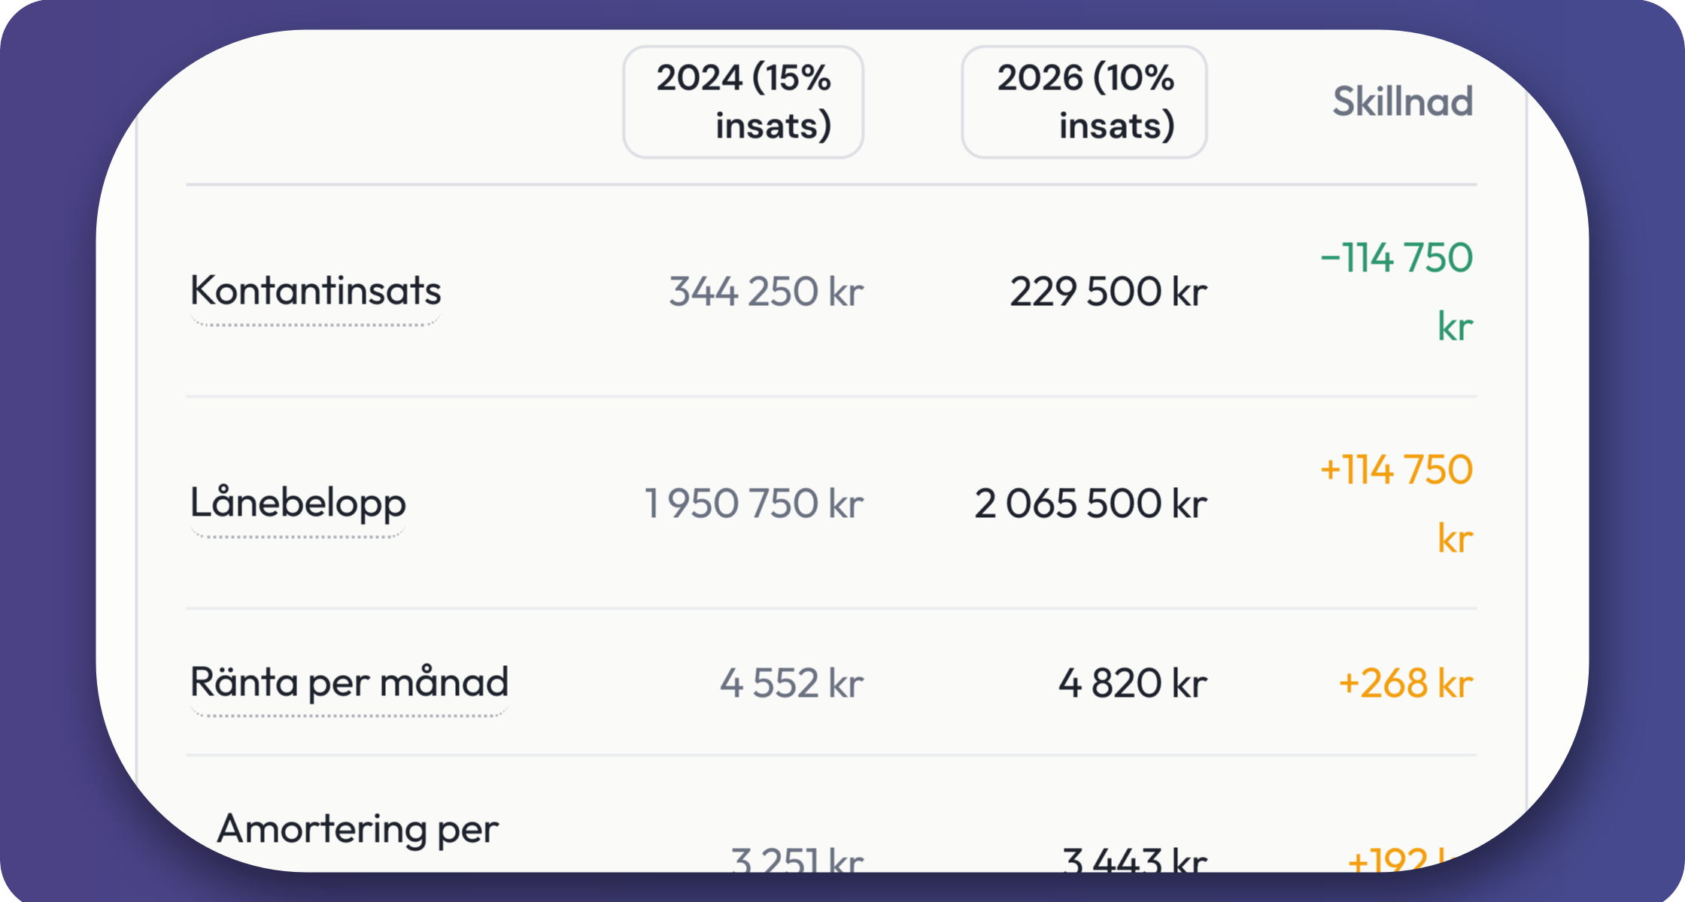The image size is (1685, 902).
Task: Click the 4 552 kr interest value
Action: coord(791,683)
